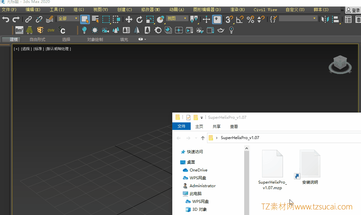Click the blue light bulb toolbar icon
Screen dimensions: 361x215
pos(84,30)
